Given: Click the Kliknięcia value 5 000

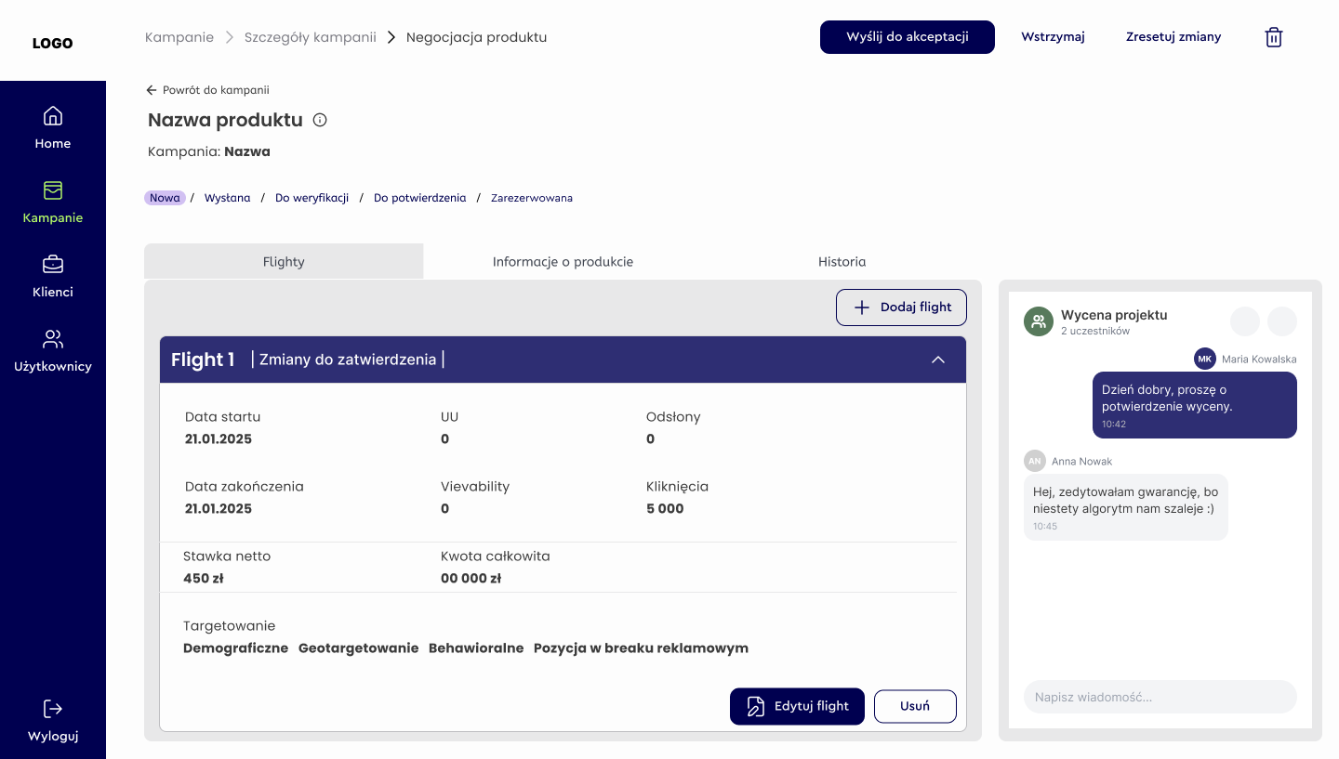Looking at the screenshot, I should tap(665, 508).
